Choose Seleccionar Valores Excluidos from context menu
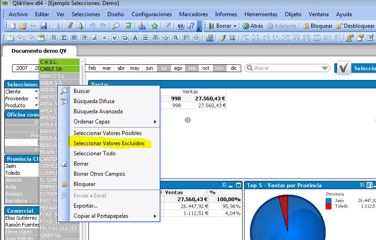This screenshot has height=240, width=376. [109, 143]
